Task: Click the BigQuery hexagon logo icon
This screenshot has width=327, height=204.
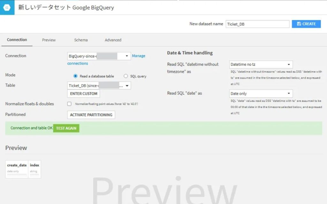Action: tap(7, 7)
